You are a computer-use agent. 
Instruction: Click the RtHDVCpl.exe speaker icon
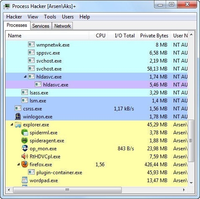[x=25, y=157]
